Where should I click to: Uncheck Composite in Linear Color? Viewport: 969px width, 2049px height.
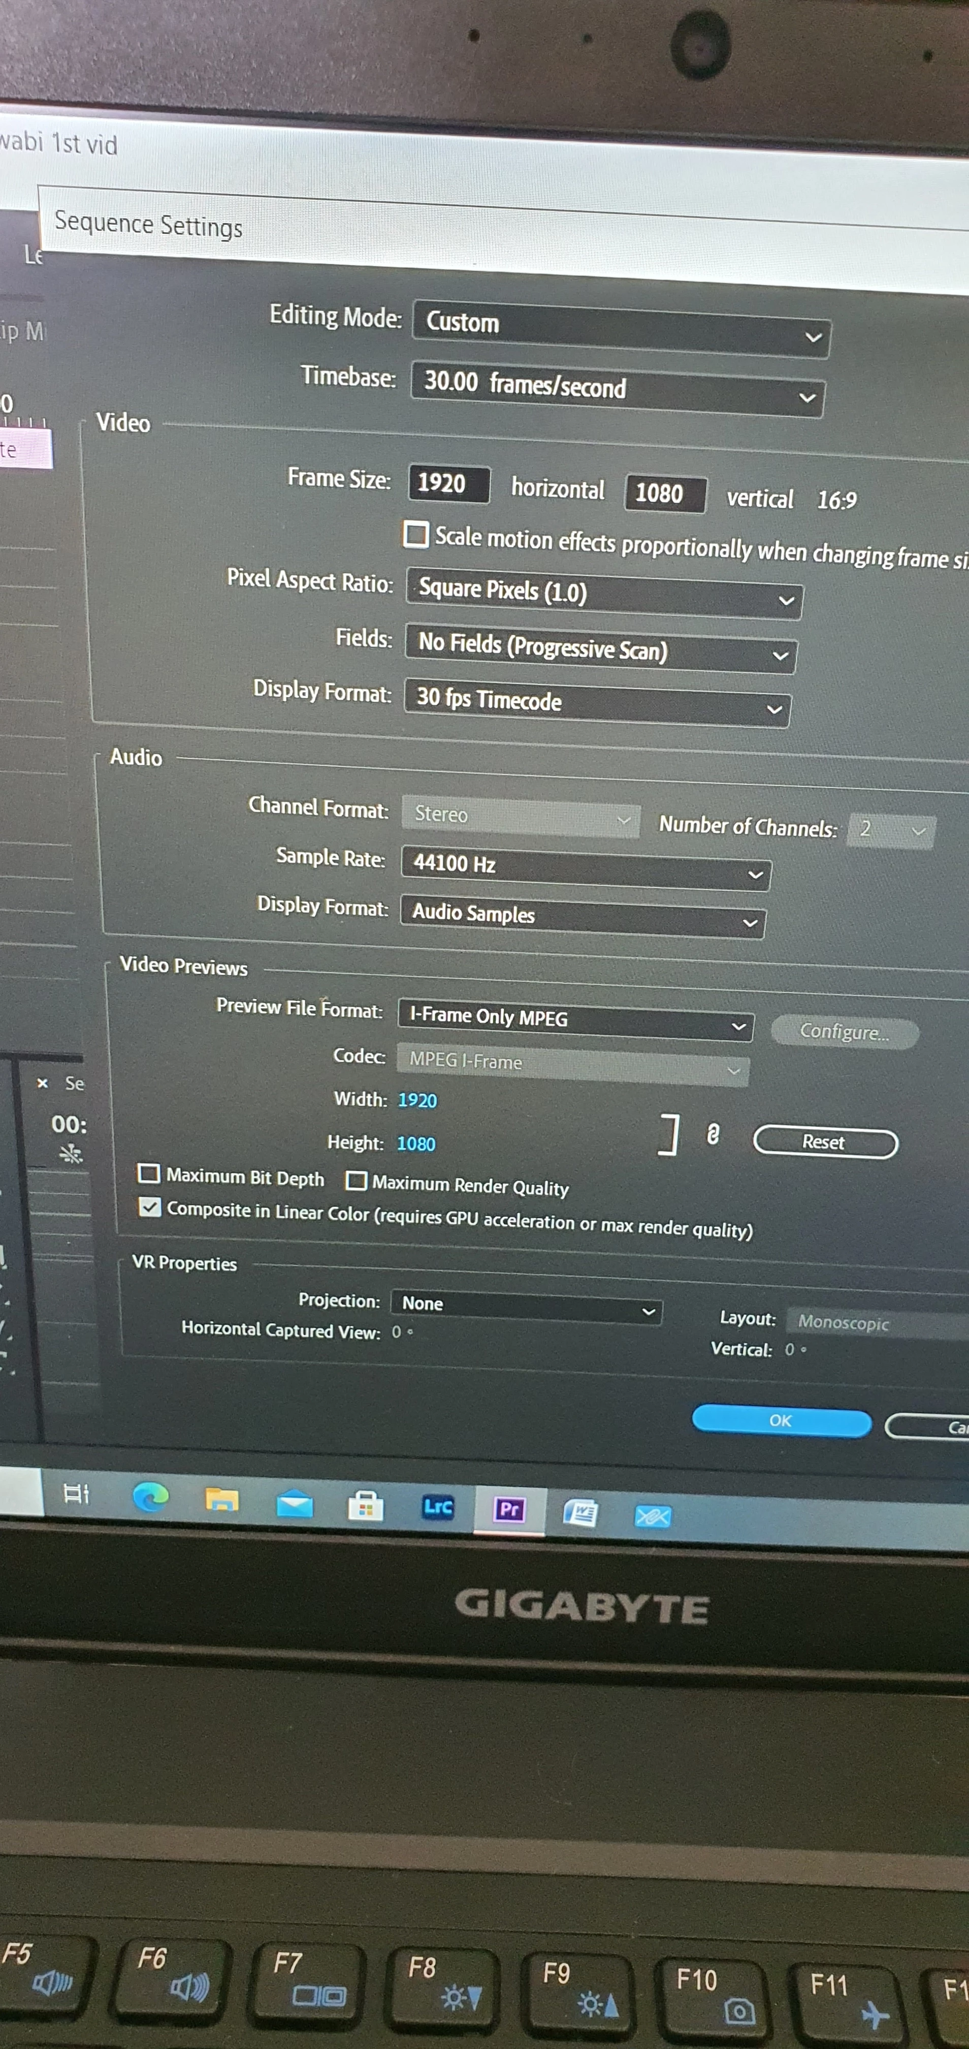click(149, 1206)
